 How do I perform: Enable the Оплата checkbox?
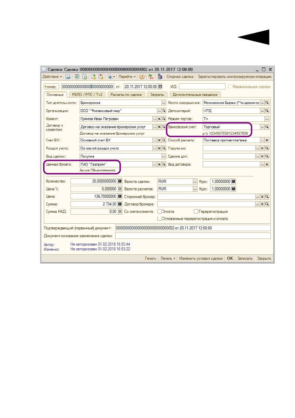coord(160,212)
